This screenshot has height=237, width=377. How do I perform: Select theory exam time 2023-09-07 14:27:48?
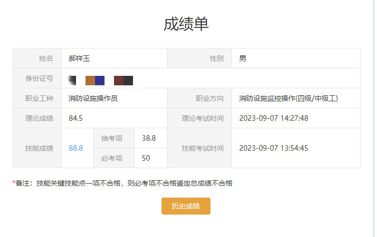click(x=273, y=118)
